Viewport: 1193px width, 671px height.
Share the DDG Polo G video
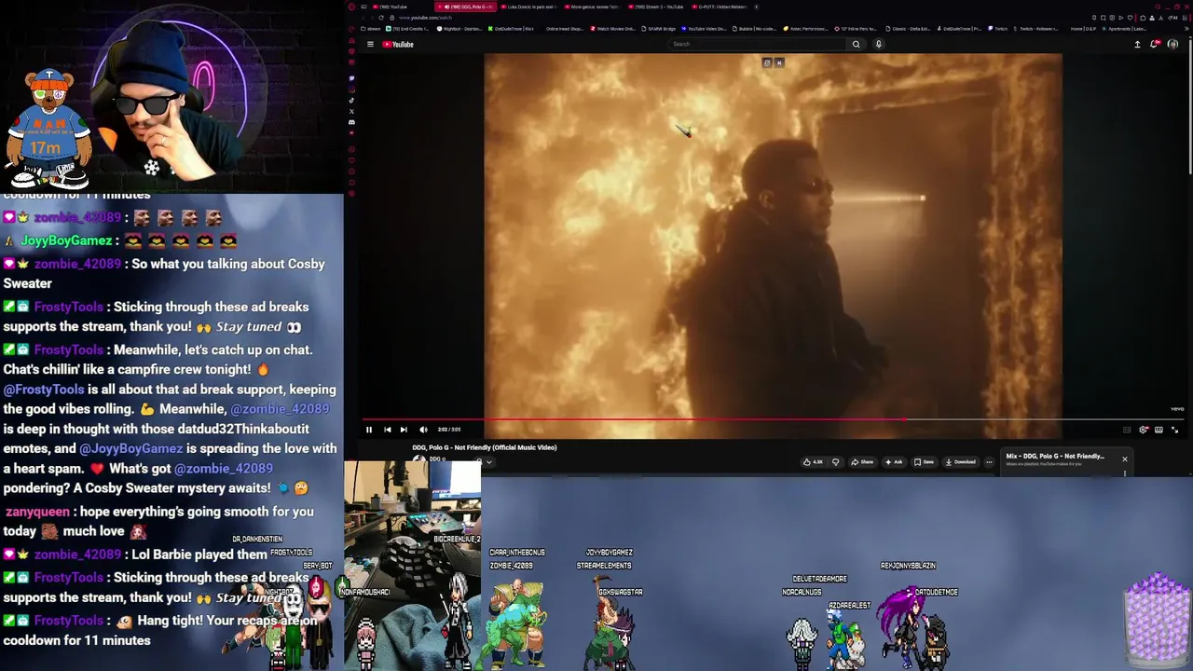pyautogui.click(x=862, y=462)
